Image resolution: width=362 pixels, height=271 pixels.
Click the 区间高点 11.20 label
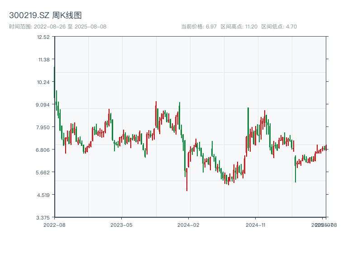tap(239, 27)
